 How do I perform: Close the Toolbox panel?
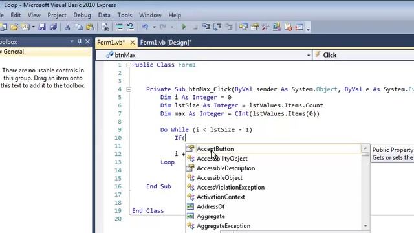tap(88, 41)
